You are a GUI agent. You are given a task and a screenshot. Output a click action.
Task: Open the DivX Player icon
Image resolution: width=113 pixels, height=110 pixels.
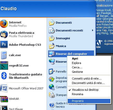click(4, 108)
